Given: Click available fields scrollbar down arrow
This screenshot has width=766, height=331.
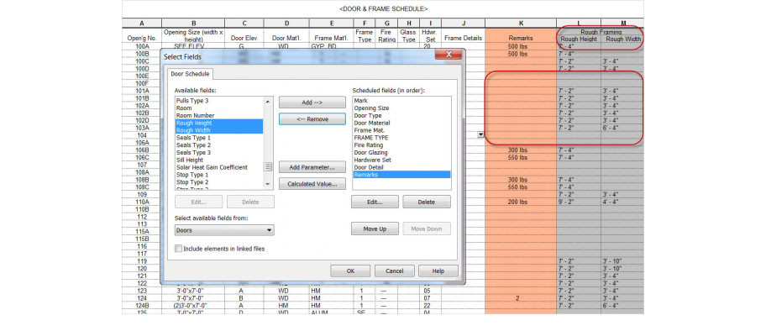Looking at the screenshot, I should pos(268,184).
